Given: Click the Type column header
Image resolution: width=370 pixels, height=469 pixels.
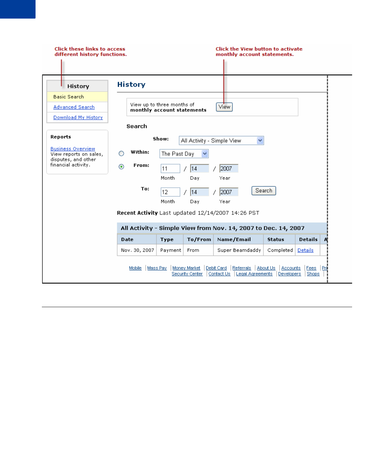Looking at the screenshot, I should tap(170, 239).
